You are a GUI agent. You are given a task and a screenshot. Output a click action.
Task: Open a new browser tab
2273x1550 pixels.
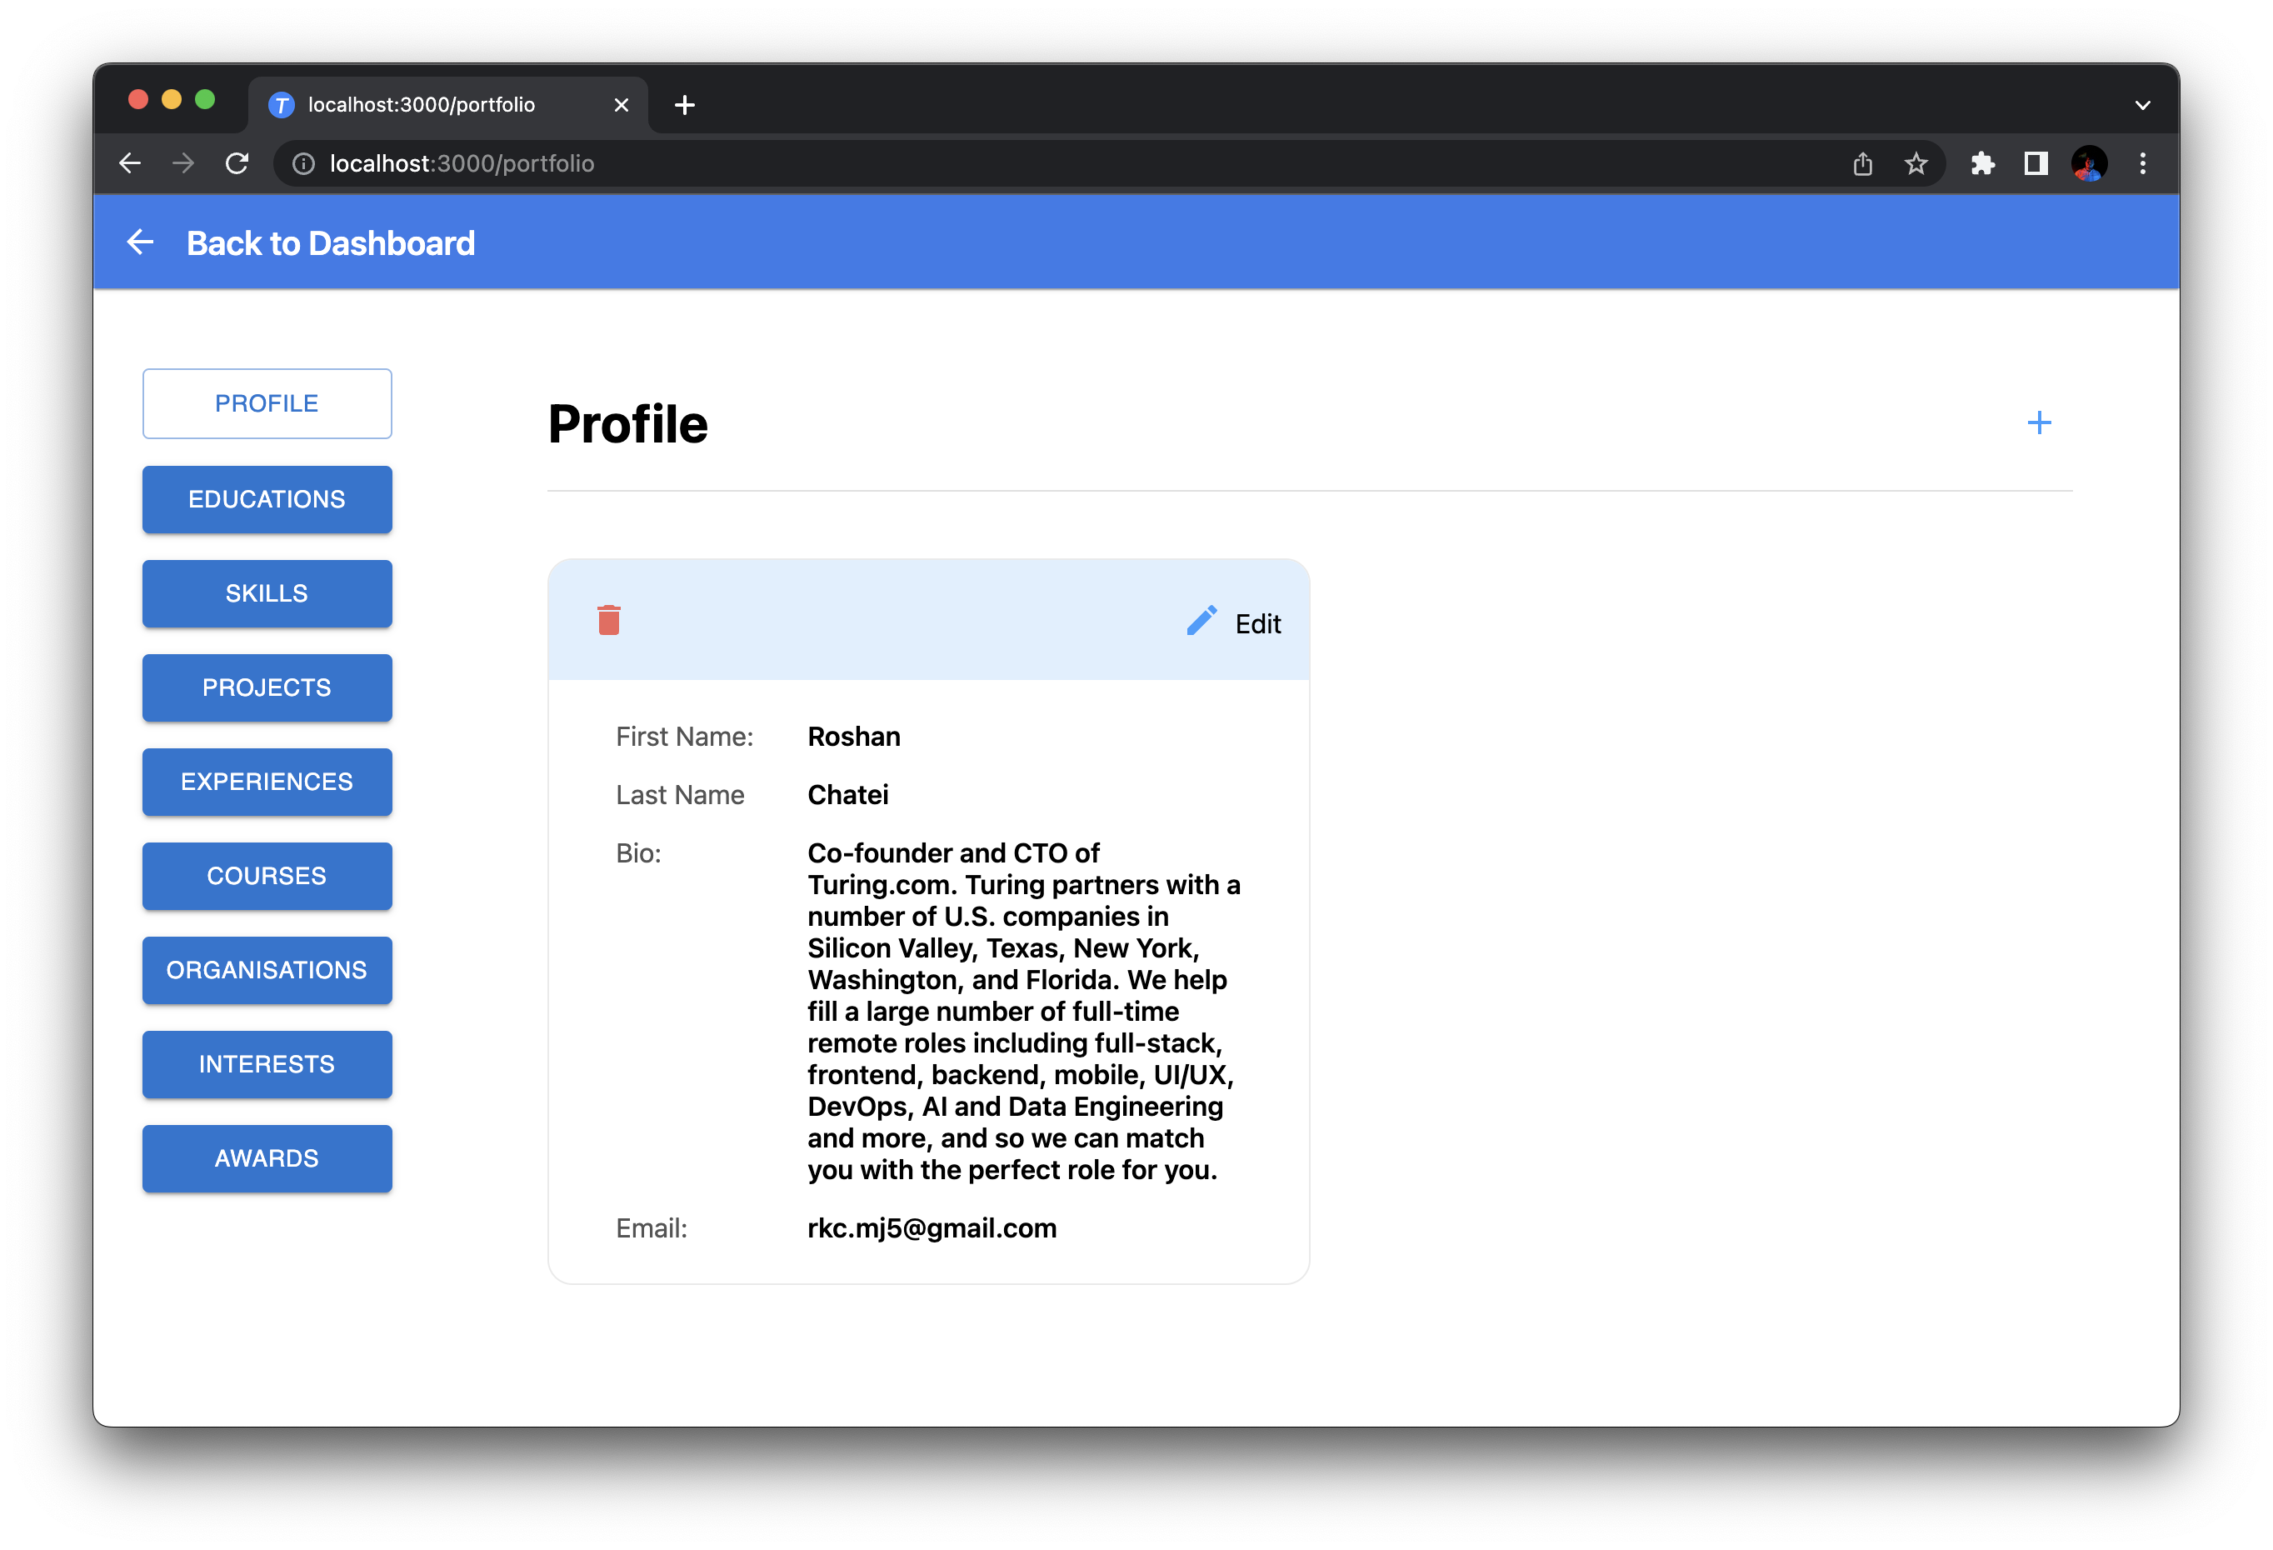(x=685, y=106)
